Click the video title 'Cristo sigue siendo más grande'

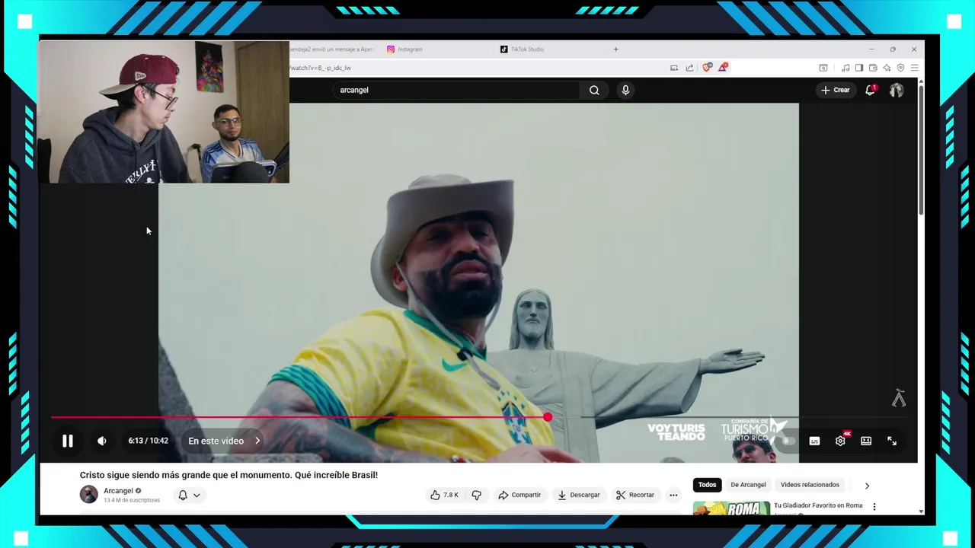[229, 475]
